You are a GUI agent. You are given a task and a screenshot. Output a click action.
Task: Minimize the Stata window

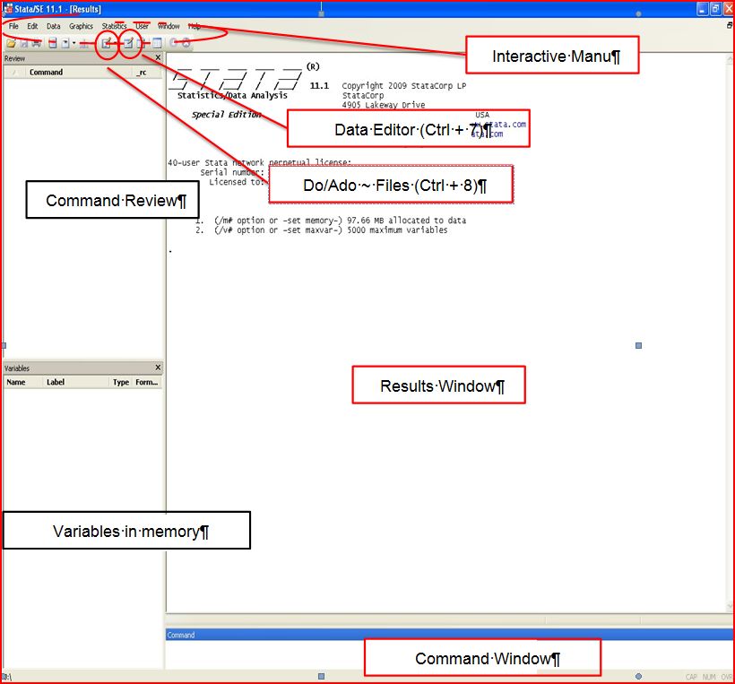coord(702,9)
